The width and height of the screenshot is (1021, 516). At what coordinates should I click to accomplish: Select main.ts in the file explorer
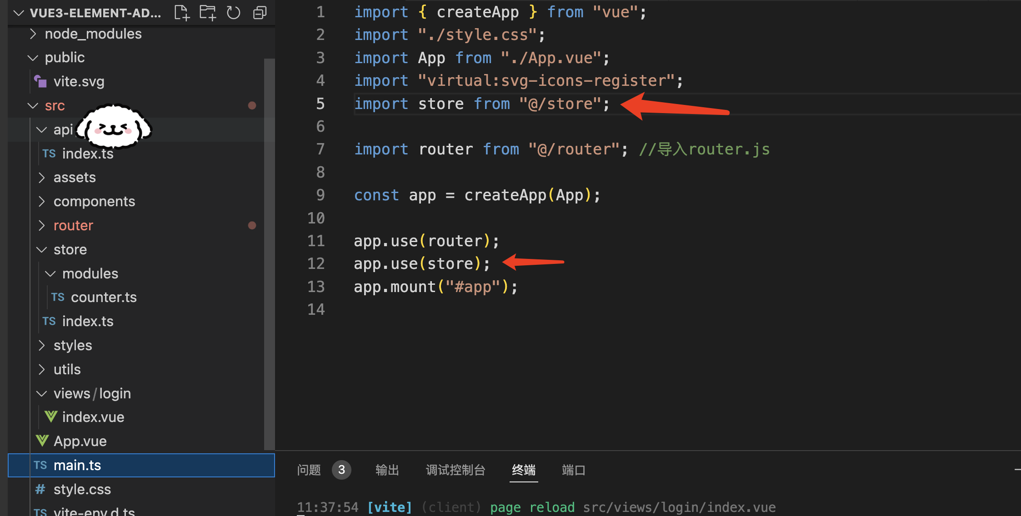pyautogui.click(x=77, y=465)
